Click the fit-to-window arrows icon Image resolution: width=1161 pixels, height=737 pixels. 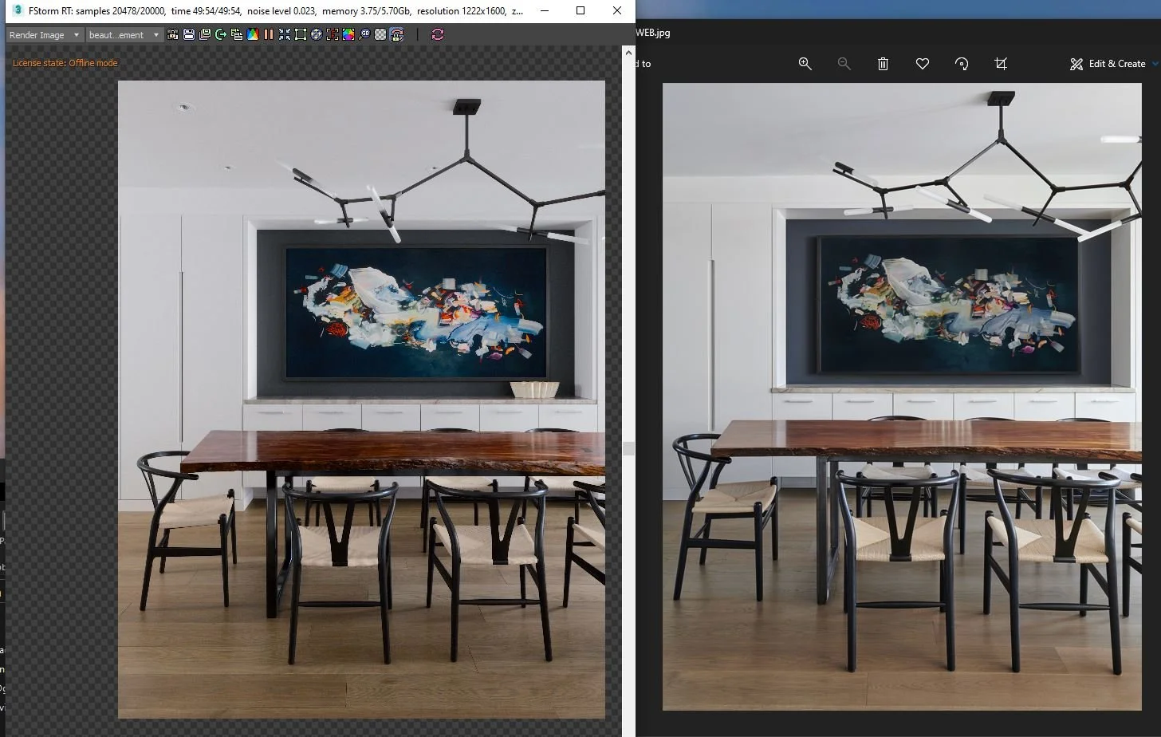[x=285, y=34]
